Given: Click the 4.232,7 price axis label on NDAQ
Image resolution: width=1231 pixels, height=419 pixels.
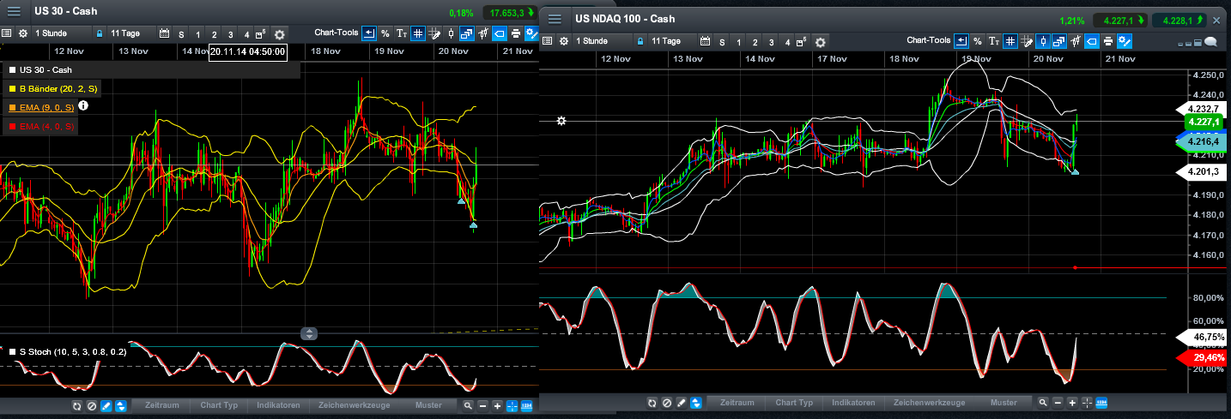Looking at the screenshot, I should (1204, 109).
